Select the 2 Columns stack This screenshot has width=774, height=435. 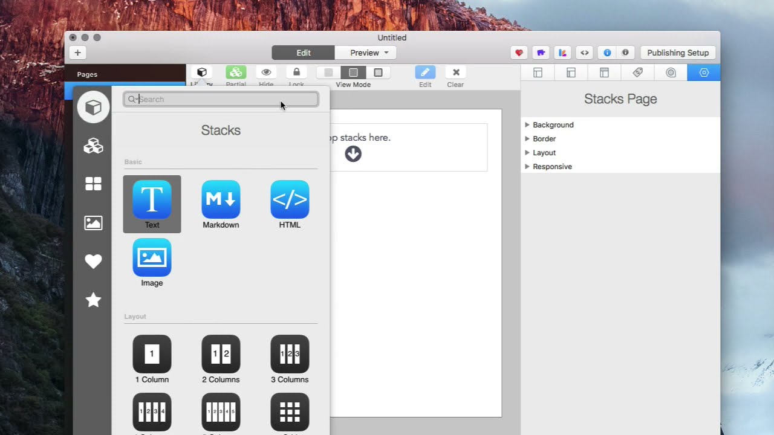221,359
